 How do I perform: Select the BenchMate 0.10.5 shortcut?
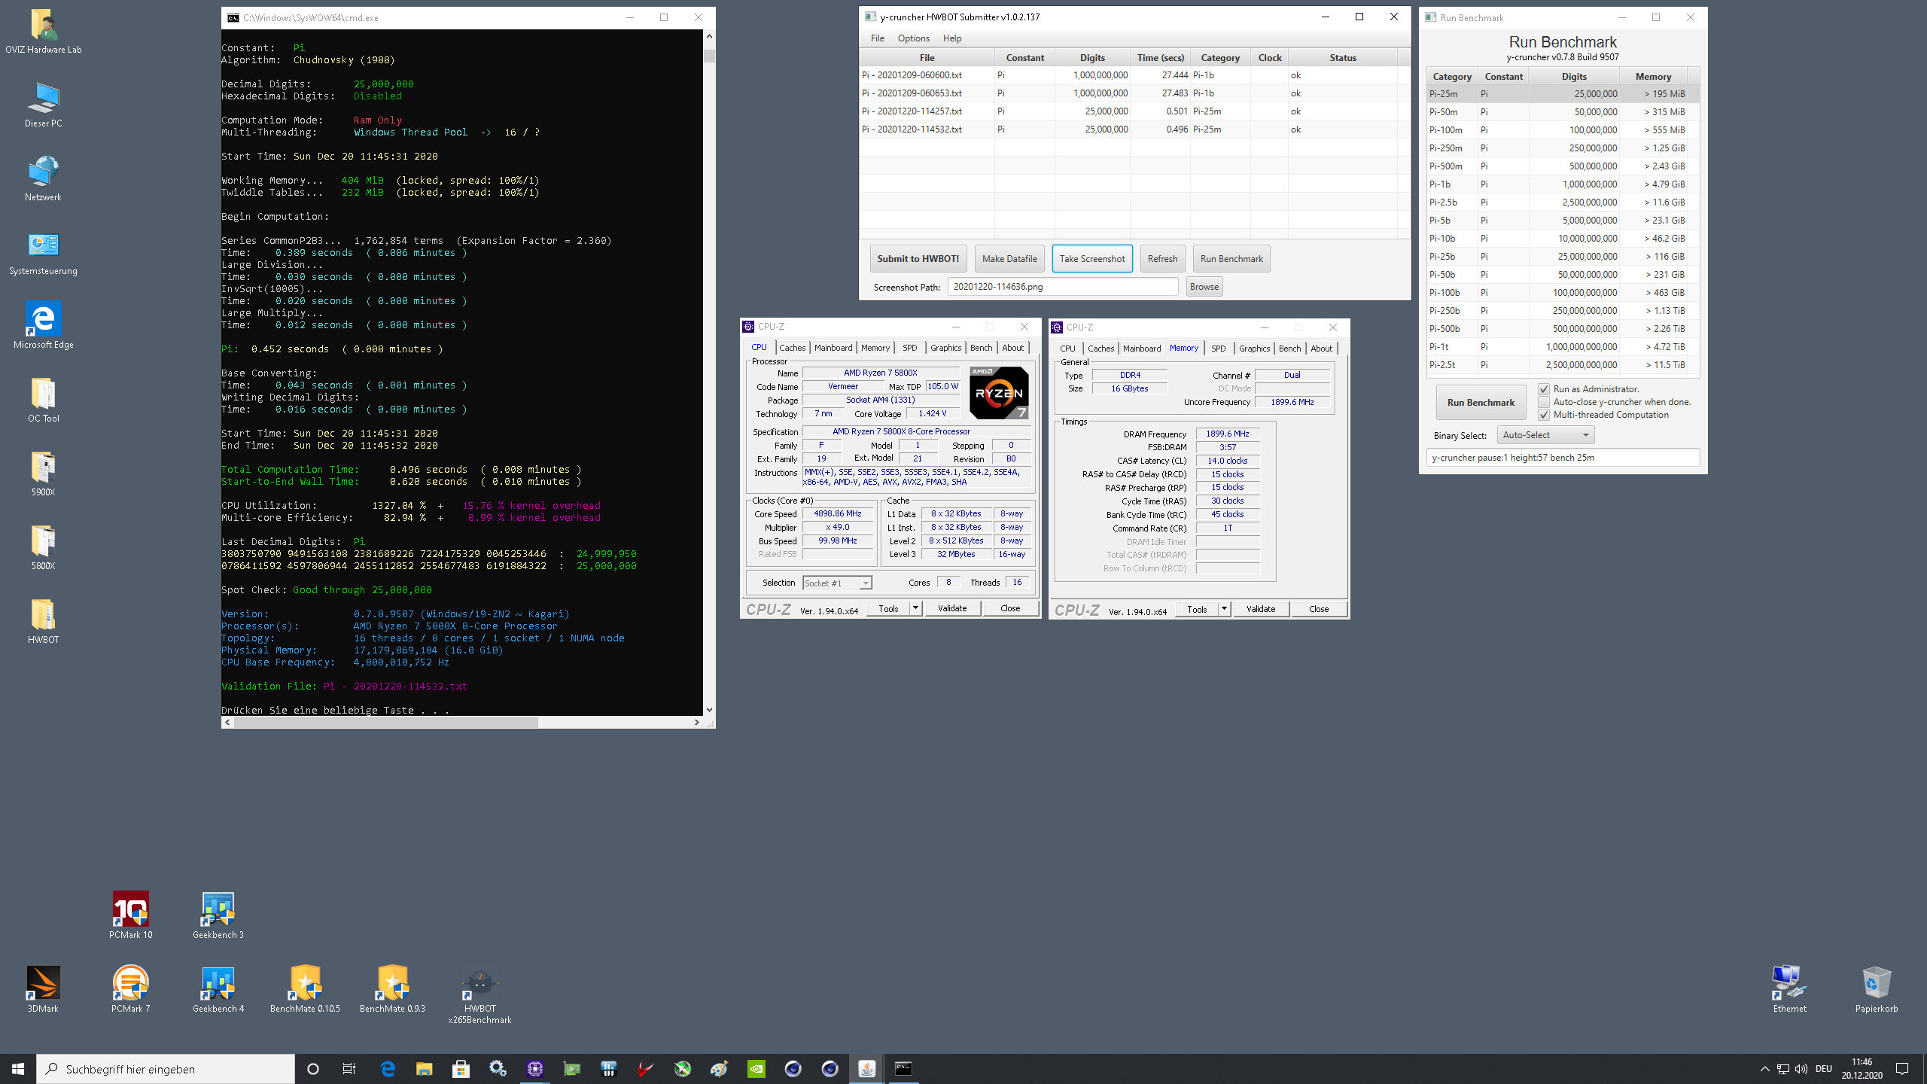[x=306, y=989]
